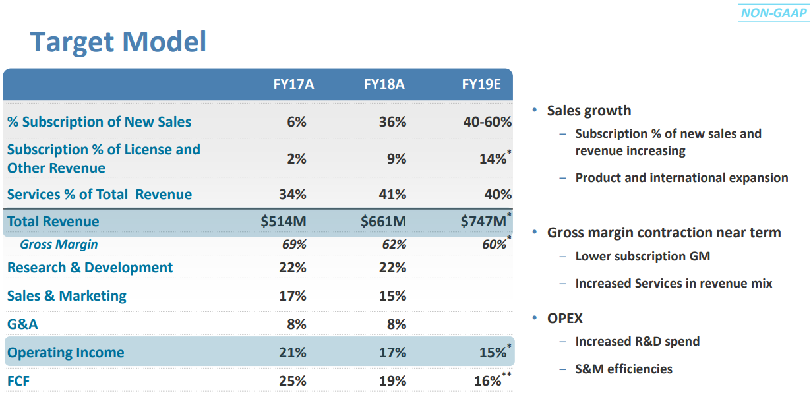Select the Gross Margin row label

59,245
